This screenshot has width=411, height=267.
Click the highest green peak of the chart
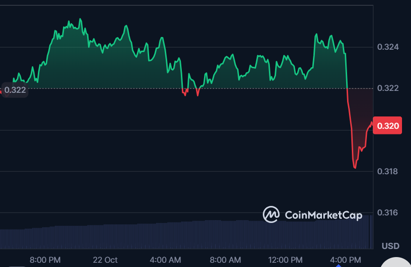coord(80,19)
